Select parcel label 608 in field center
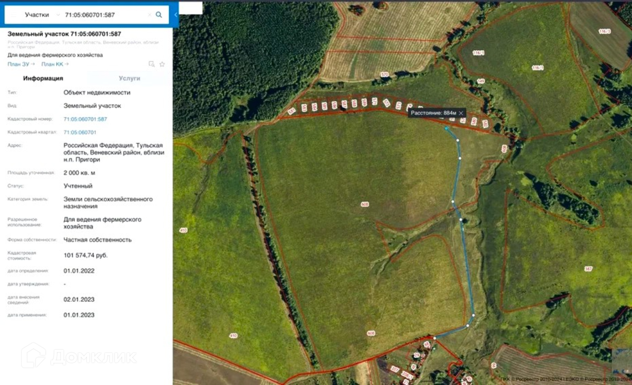Viewport: 632px width, 385px height. click(x=365, y=204)
